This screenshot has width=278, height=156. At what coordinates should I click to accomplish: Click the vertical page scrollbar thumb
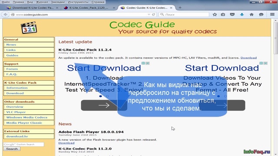point(275,38)
